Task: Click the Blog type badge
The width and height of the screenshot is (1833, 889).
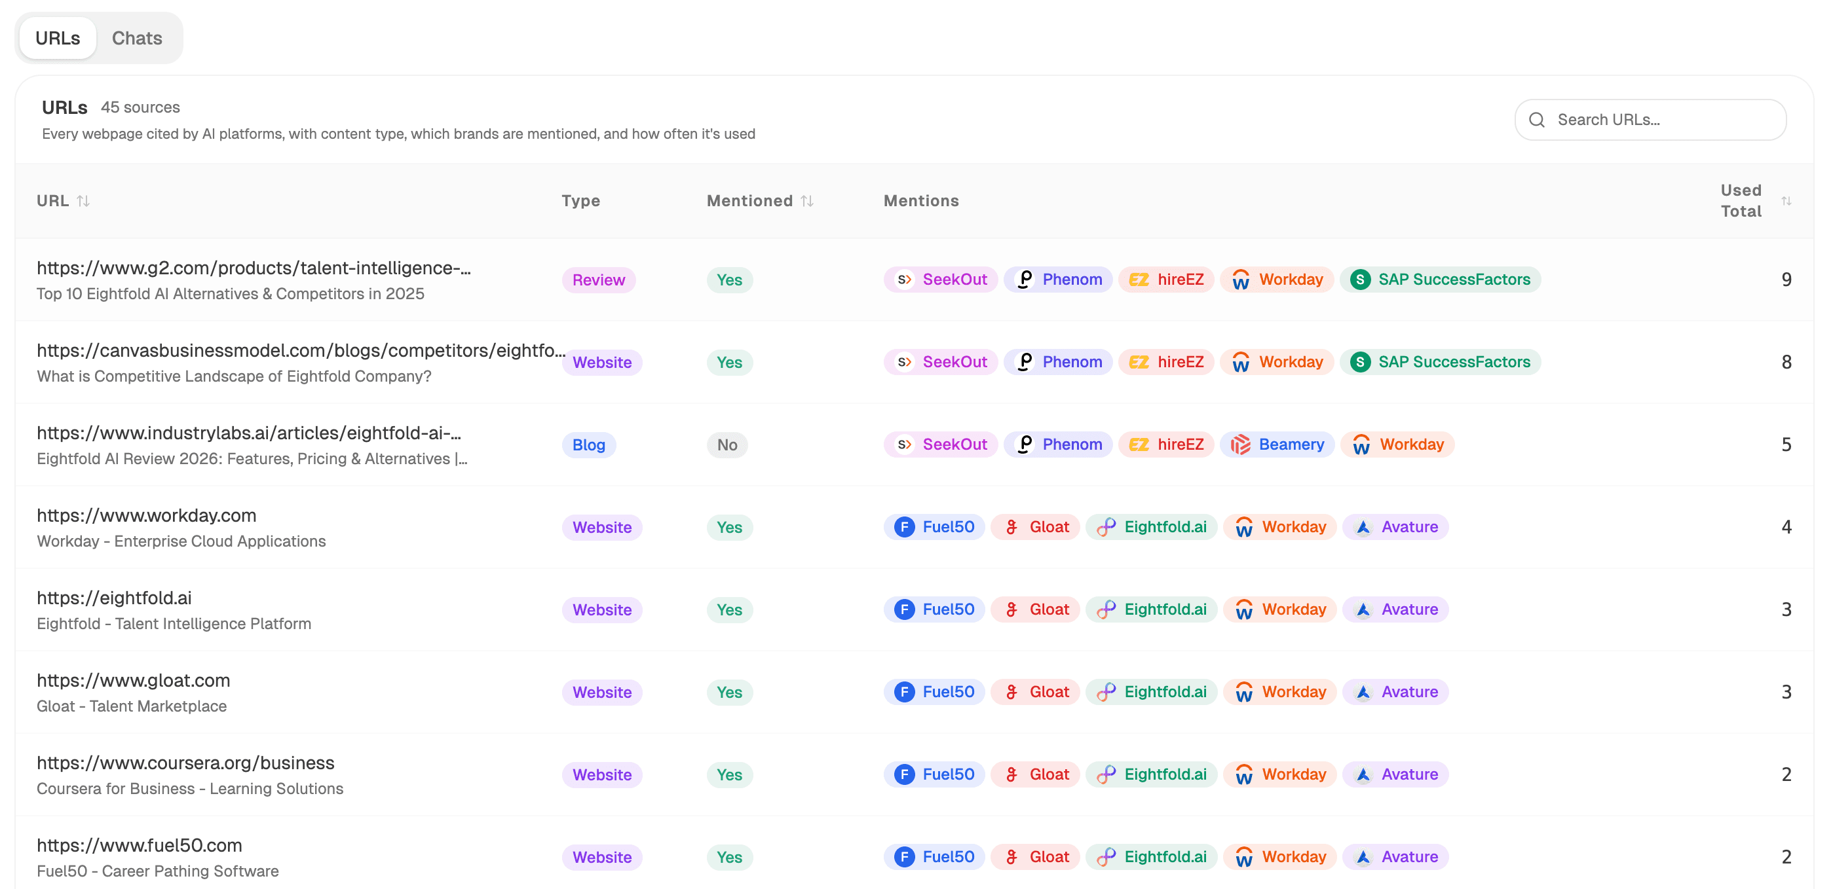Action: pyautogui.click(x=588, y=444)
